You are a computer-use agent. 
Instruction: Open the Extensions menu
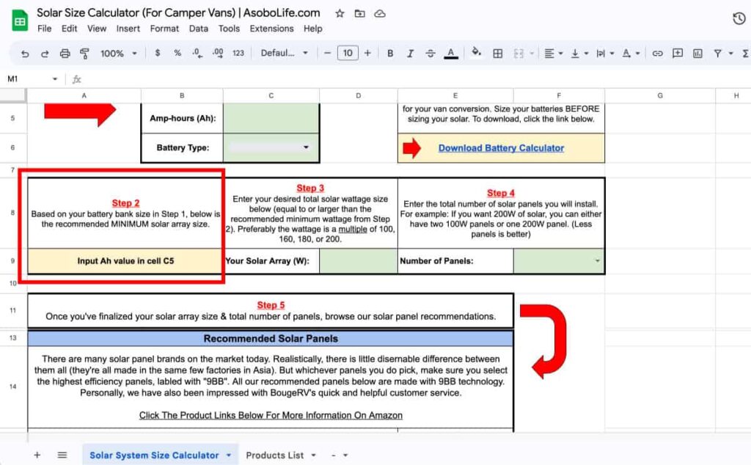(271, 29)
